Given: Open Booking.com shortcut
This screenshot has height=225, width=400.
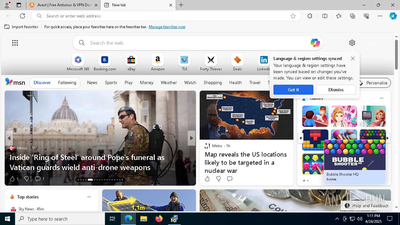Looking at the screenshot, I should pos(105,63).
